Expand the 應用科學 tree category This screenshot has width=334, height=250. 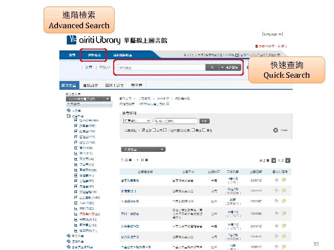69,241
